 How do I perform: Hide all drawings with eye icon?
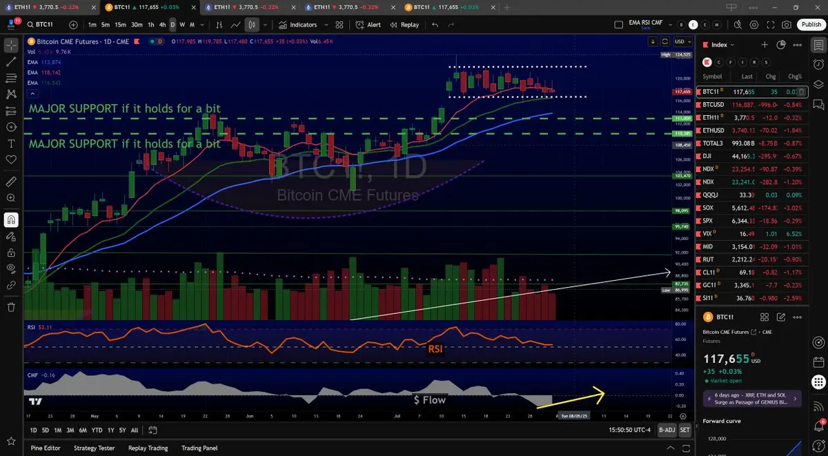(11, 268)
